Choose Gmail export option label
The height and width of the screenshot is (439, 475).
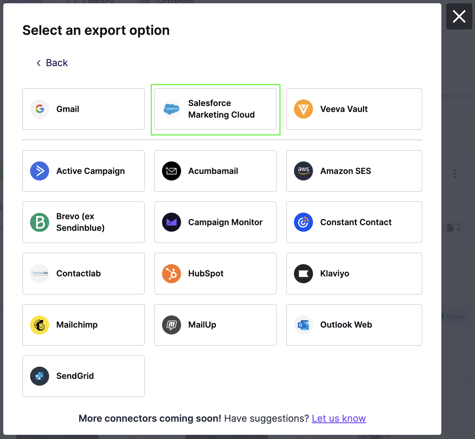(68, 109)
